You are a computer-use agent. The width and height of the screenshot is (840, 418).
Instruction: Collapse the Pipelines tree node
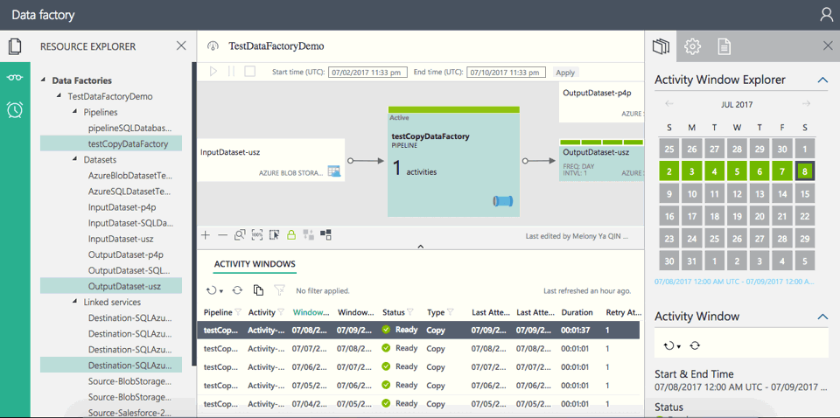coord(74,113)
